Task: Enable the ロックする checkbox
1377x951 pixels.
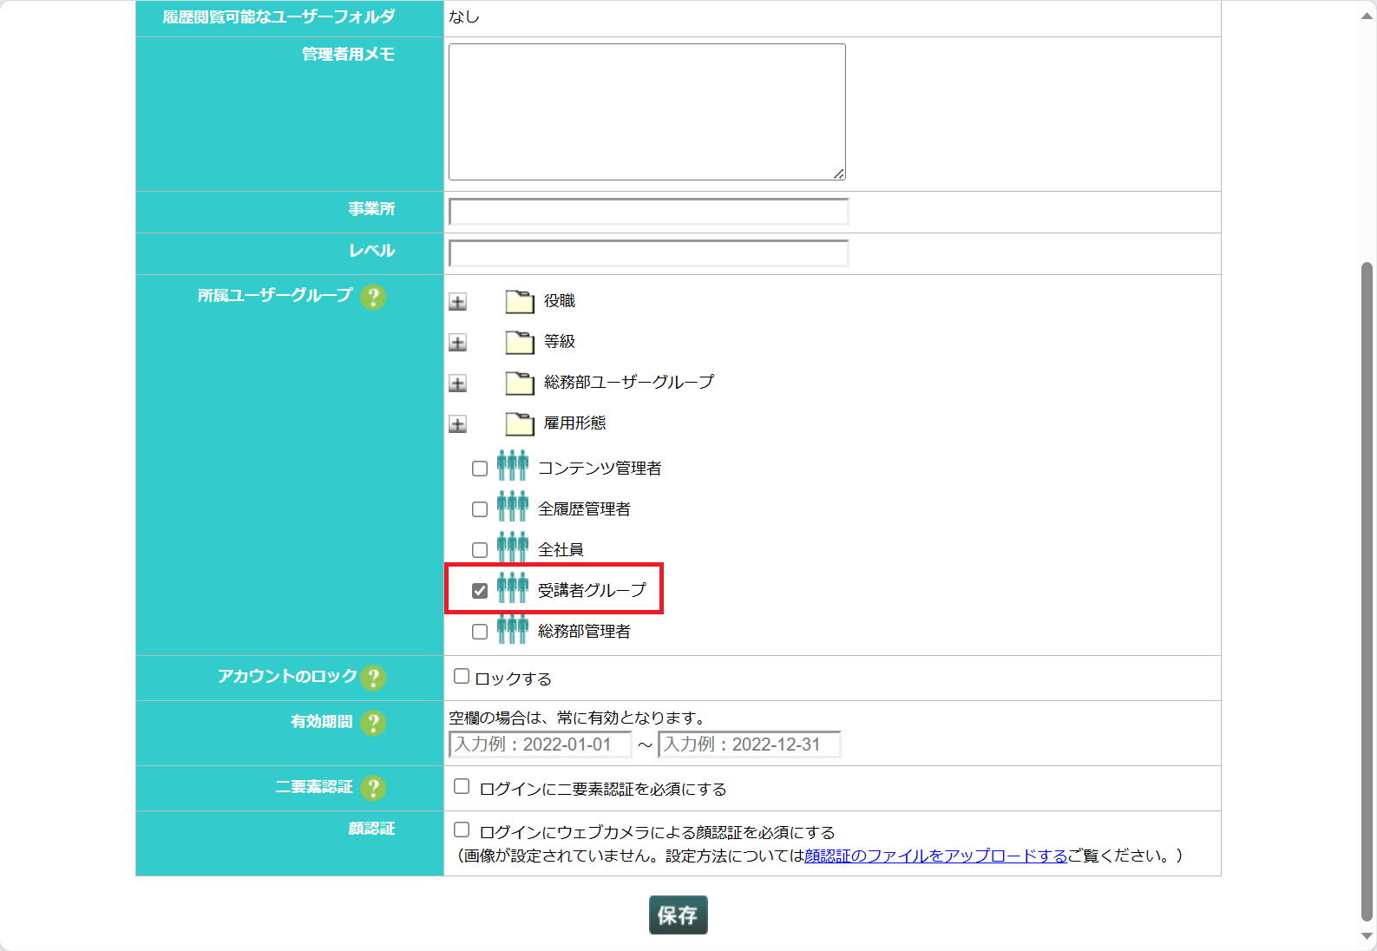Action: [x=462, y=676]
